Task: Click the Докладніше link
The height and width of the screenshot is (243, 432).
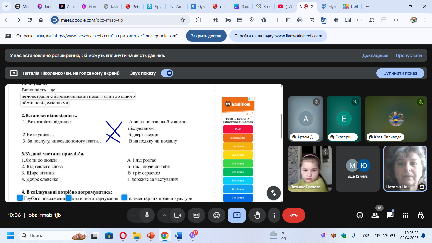Action: tap(375, 55)
